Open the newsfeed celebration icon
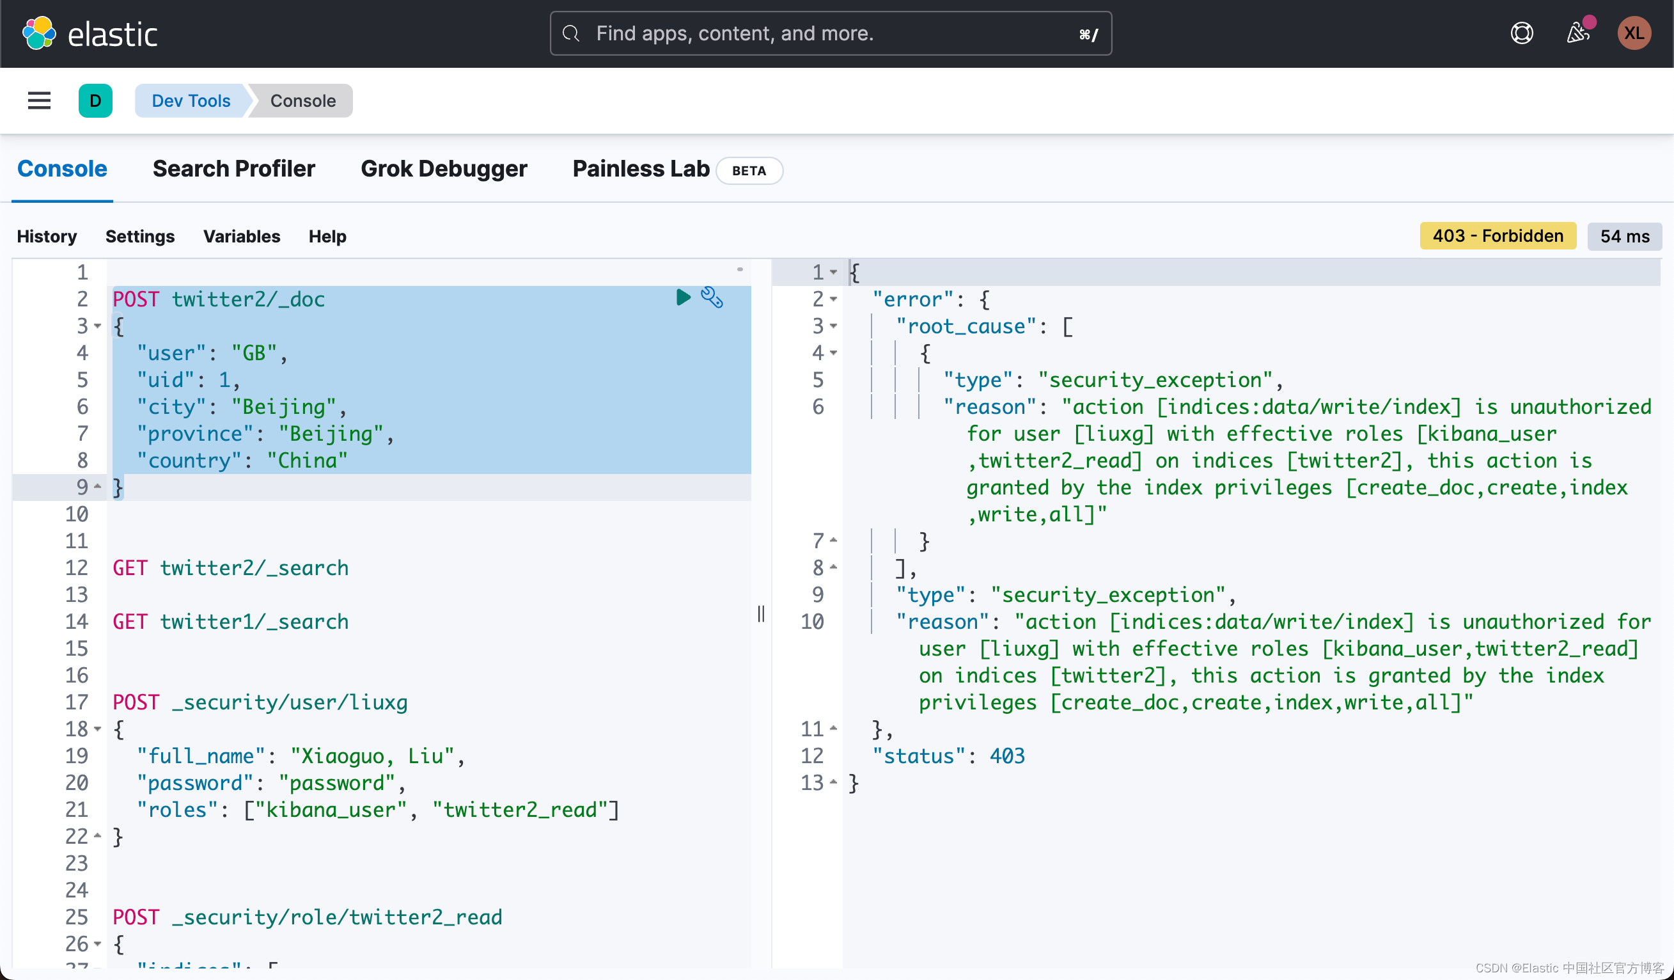This screenshot has height=980, width=1674. (x=1577, y=33)
